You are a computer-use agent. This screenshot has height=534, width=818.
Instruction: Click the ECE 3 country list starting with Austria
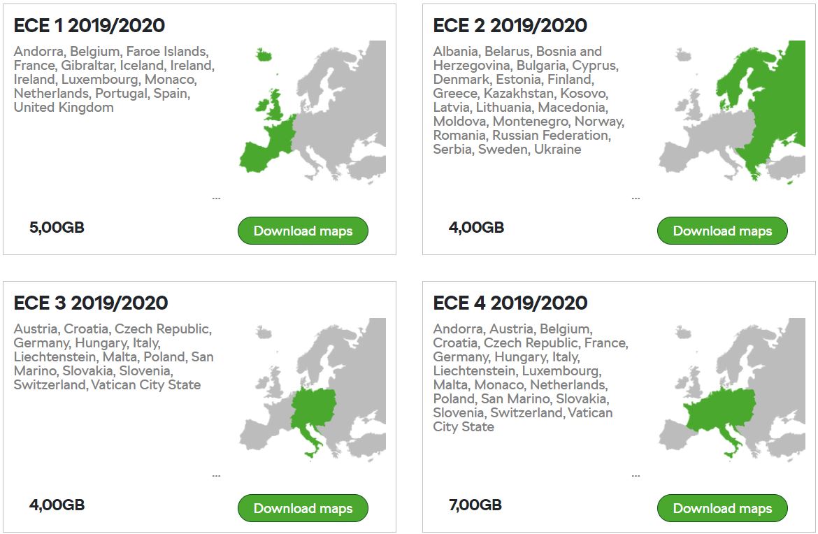[113, 356]
